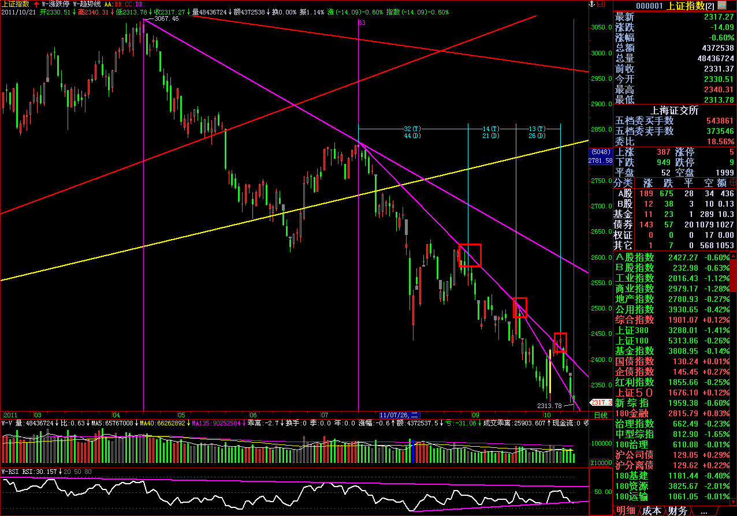This screenshot has width=737, height=516.
Task: Click the red up-arrow icon after 上证指数 title
Action: (x=36, y=3)
